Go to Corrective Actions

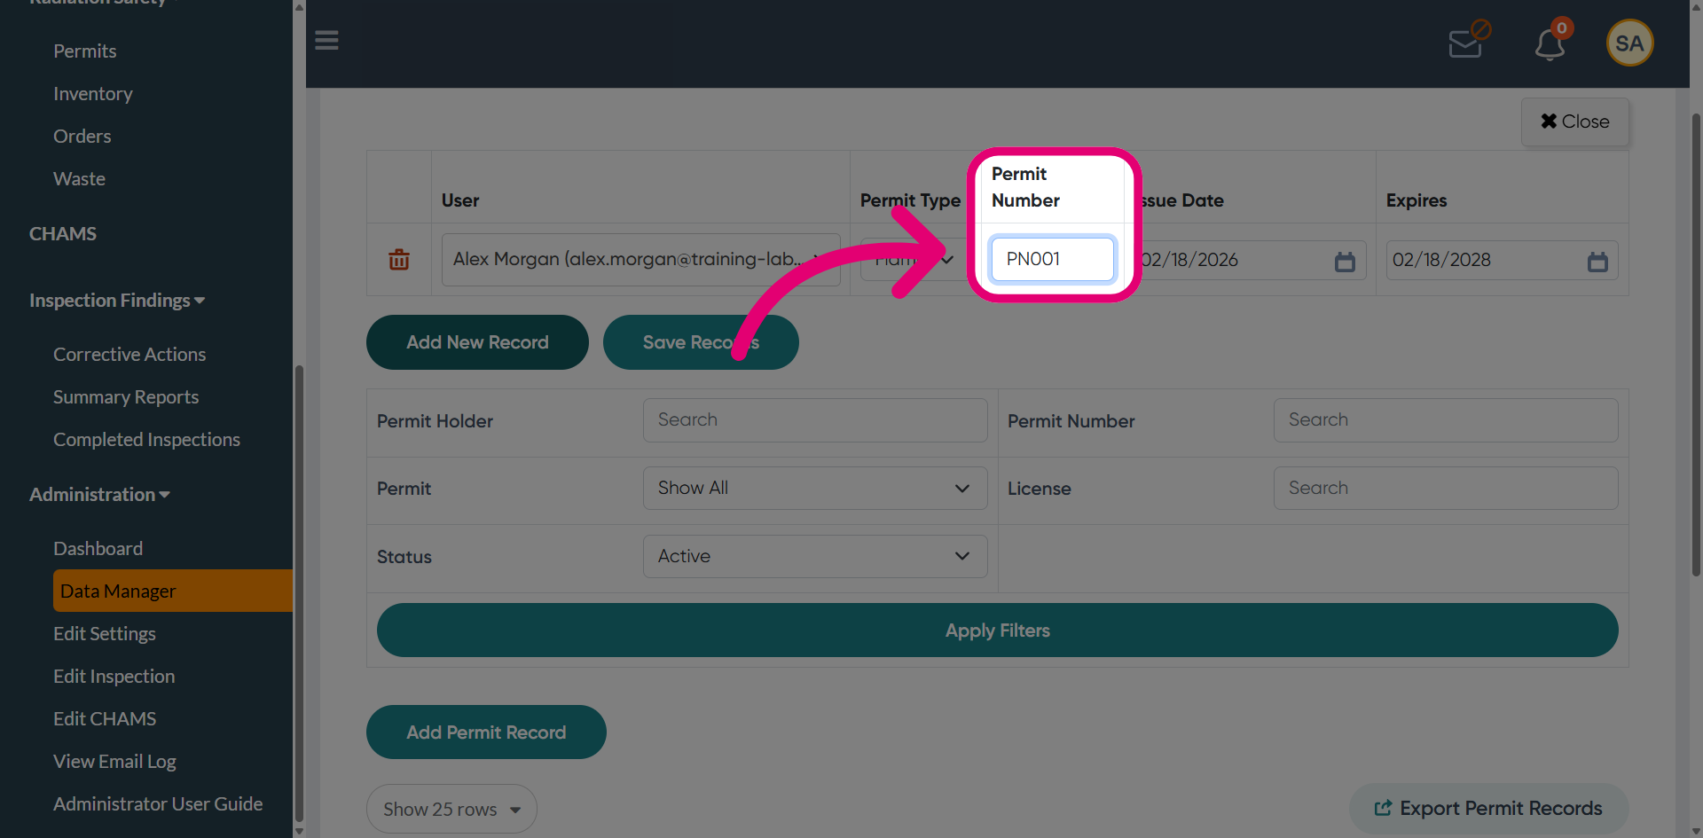(129, 355)
